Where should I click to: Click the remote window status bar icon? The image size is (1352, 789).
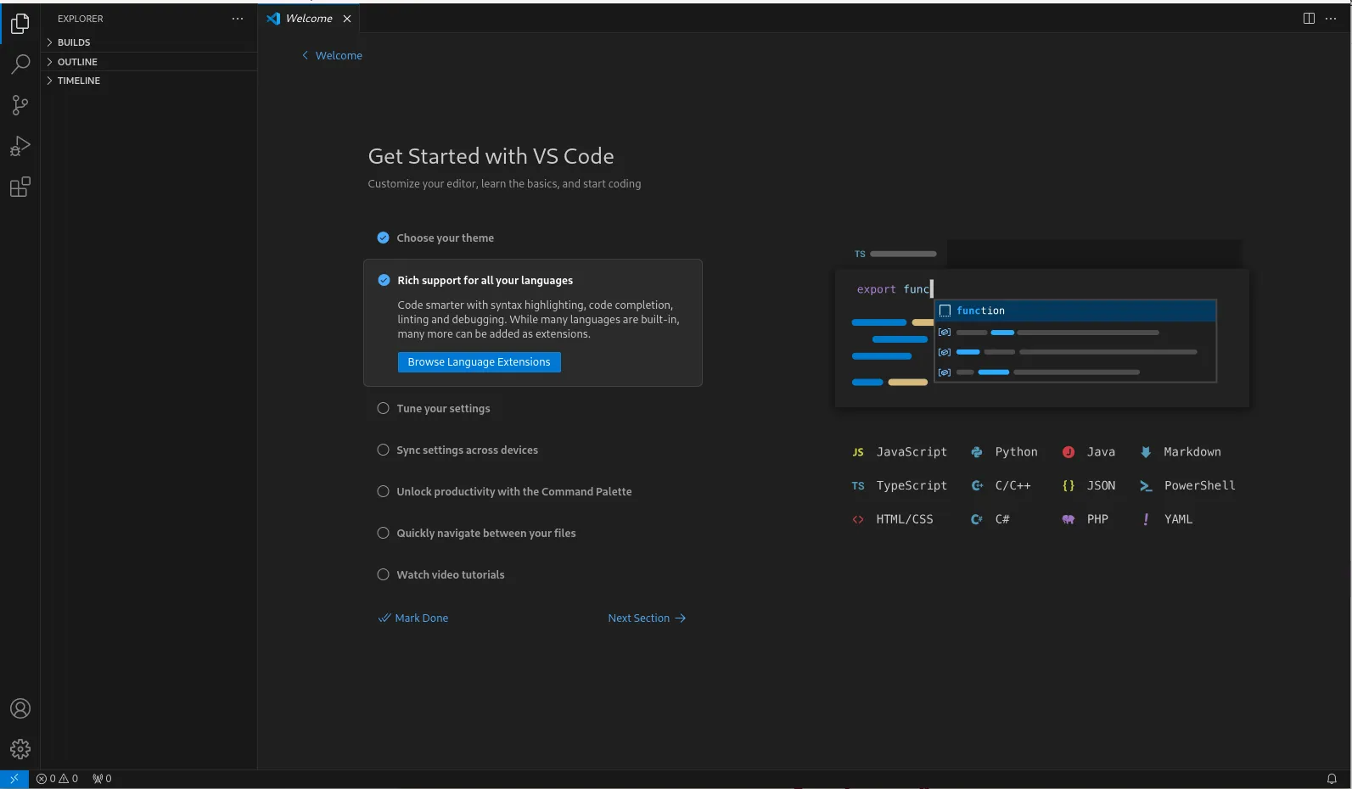point(14,778)
